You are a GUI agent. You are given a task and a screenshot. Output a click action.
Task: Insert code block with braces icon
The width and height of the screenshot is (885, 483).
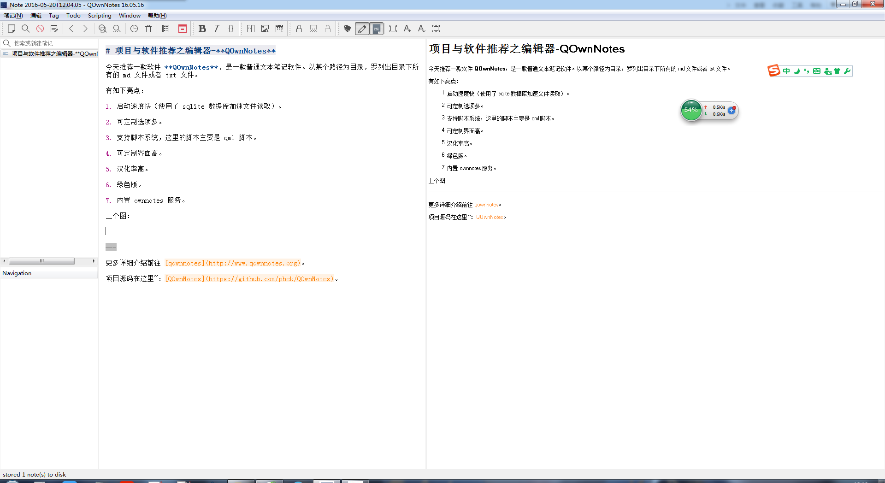tap(231, 29)
